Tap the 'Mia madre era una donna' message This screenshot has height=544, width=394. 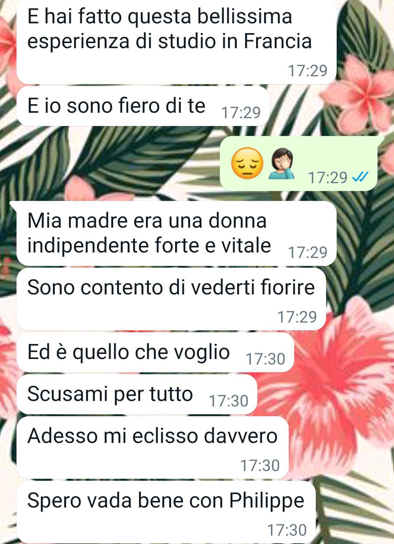coord(177,234)
